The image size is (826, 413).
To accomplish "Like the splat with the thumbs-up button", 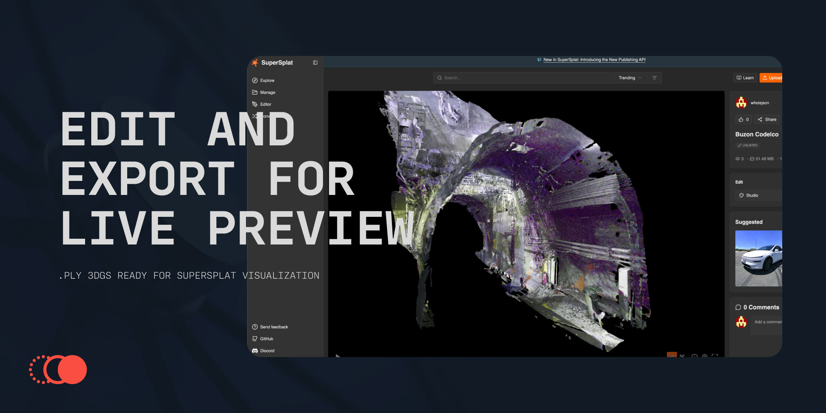I will (x=744, y=119).
